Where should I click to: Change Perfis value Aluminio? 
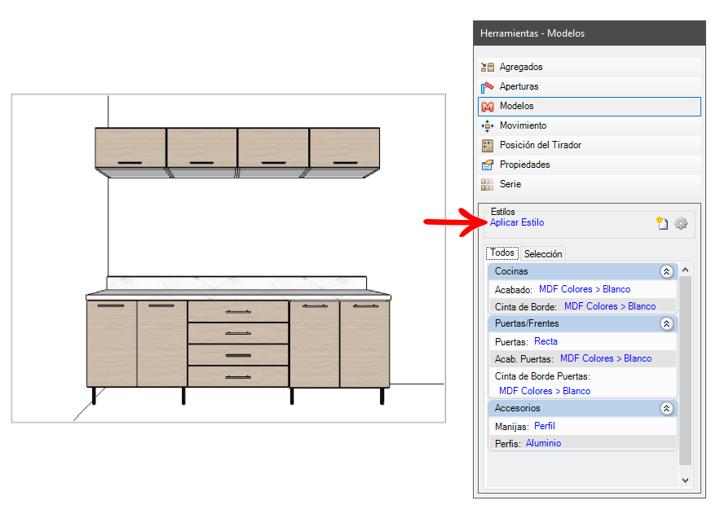click(x=543, y=444)
